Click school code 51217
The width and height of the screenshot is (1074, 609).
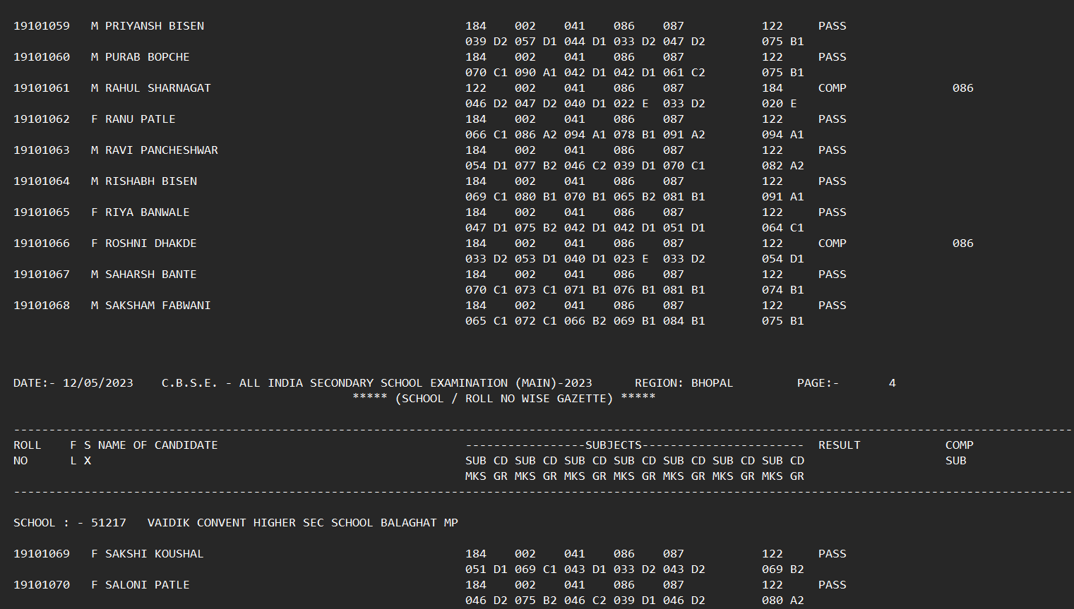(109, 523)
